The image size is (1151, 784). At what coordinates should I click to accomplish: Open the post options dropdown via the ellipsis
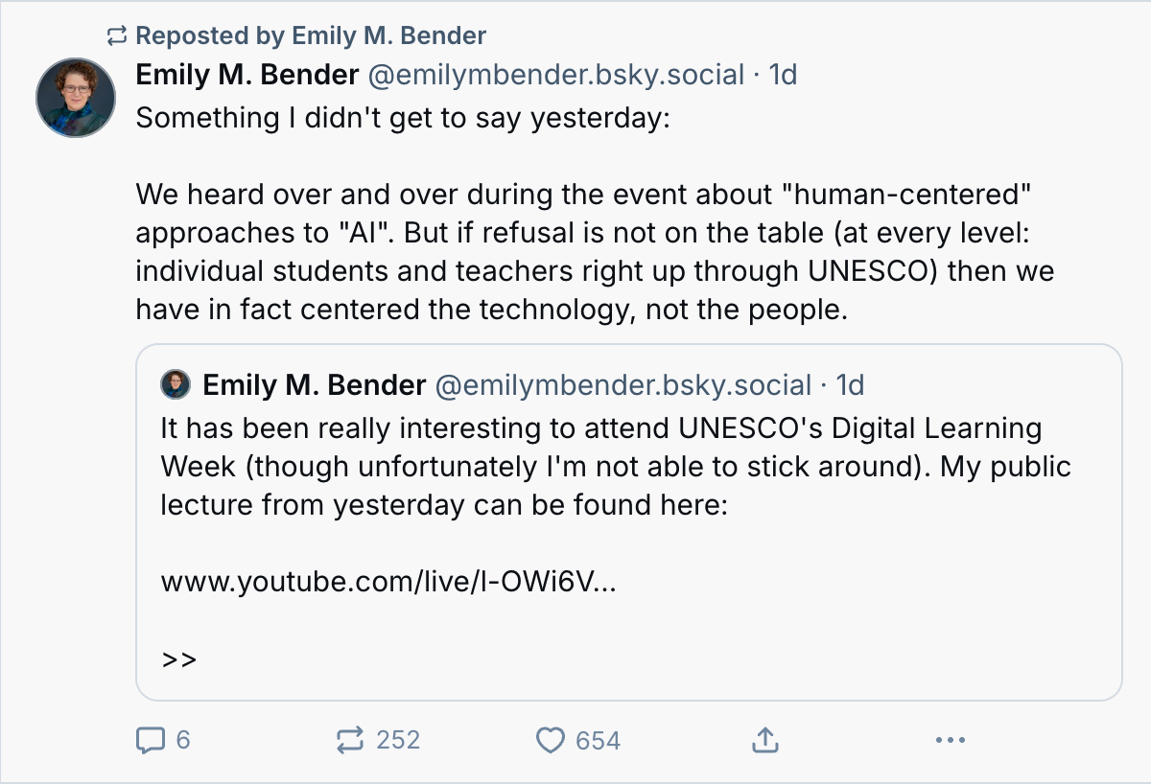(950, 739)
